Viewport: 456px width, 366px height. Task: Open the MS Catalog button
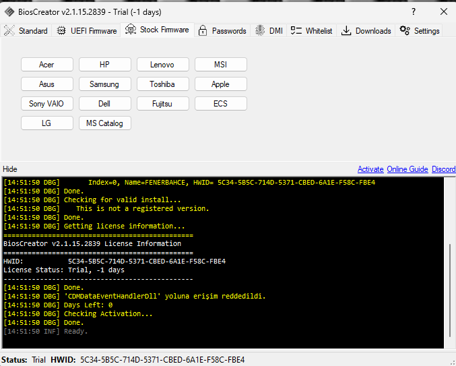104,123
